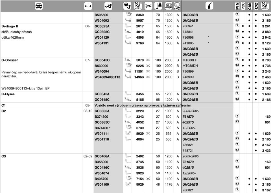Viewport: 271px width, 193px height.
Task: Click wiring kit number 736899
Action: pyautogui.click(x=188, y=71)
